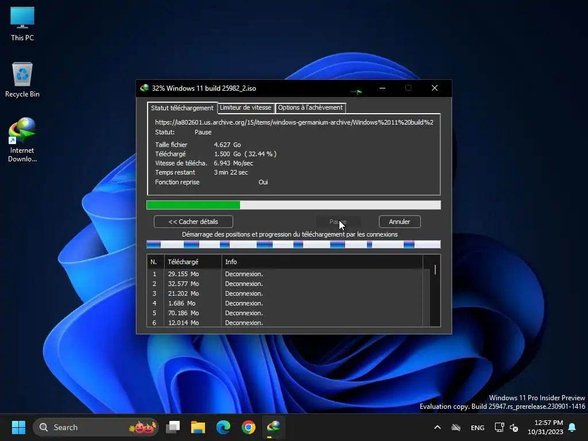588x441 pixels.
Task: Select connection row 2 with 32.577 Mo
Action: point(285,284)
